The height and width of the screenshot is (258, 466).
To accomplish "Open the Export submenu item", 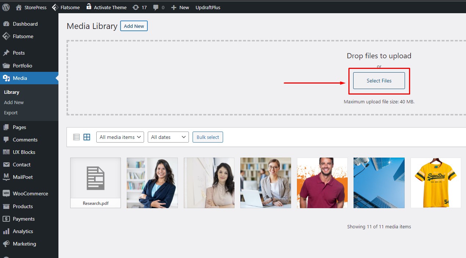I will [11, 113].
